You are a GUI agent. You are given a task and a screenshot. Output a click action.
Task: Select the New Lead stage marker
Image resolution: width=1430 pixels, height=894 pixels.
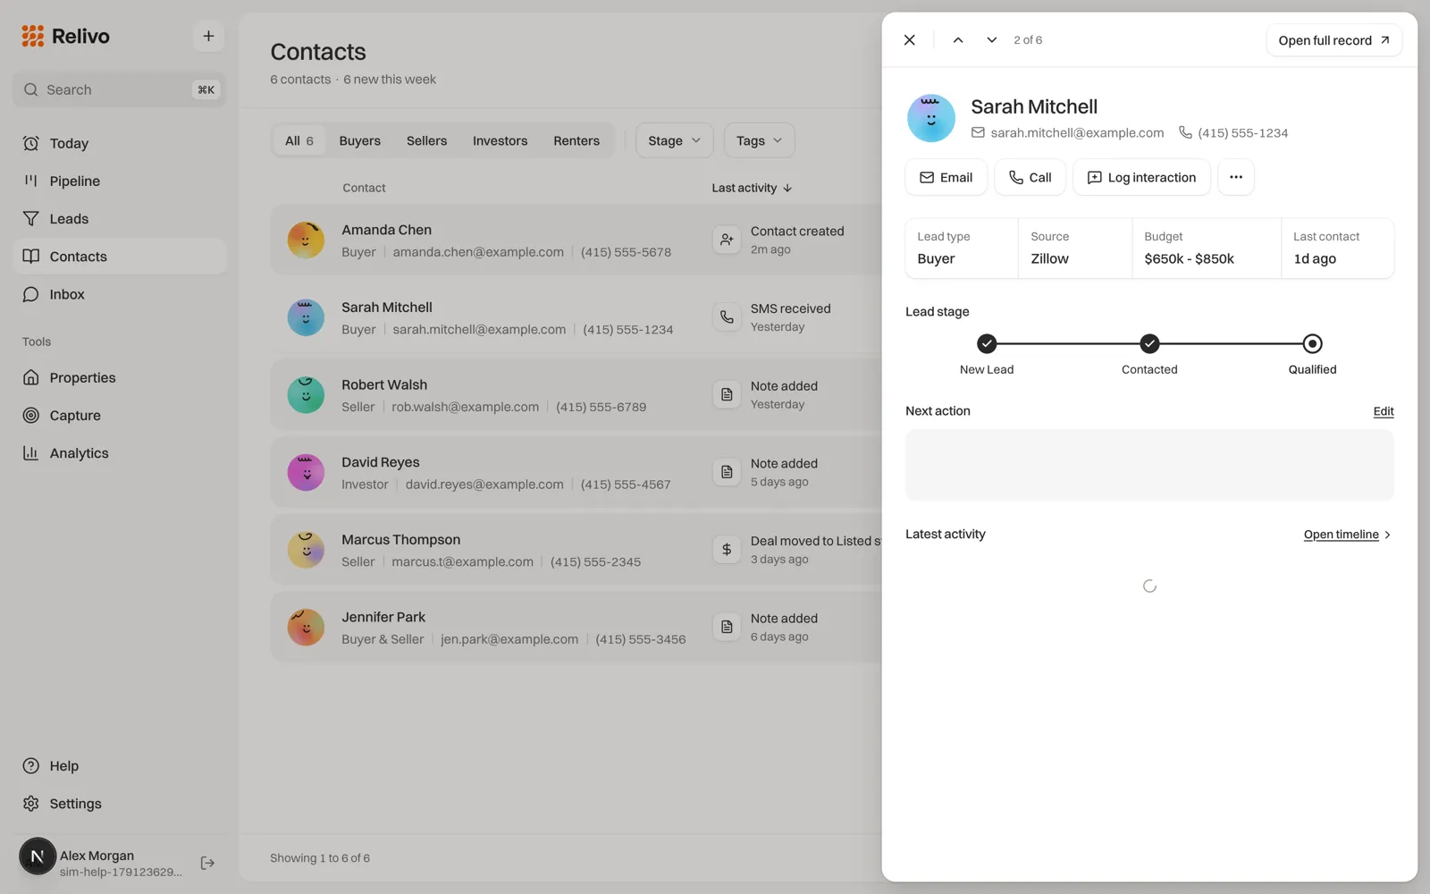coord(987,343)
